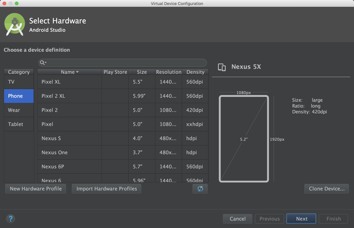This screenshot has width=354, height=228.
Task: Click the 4.0" size cell
Action: (x=142, y=138)
